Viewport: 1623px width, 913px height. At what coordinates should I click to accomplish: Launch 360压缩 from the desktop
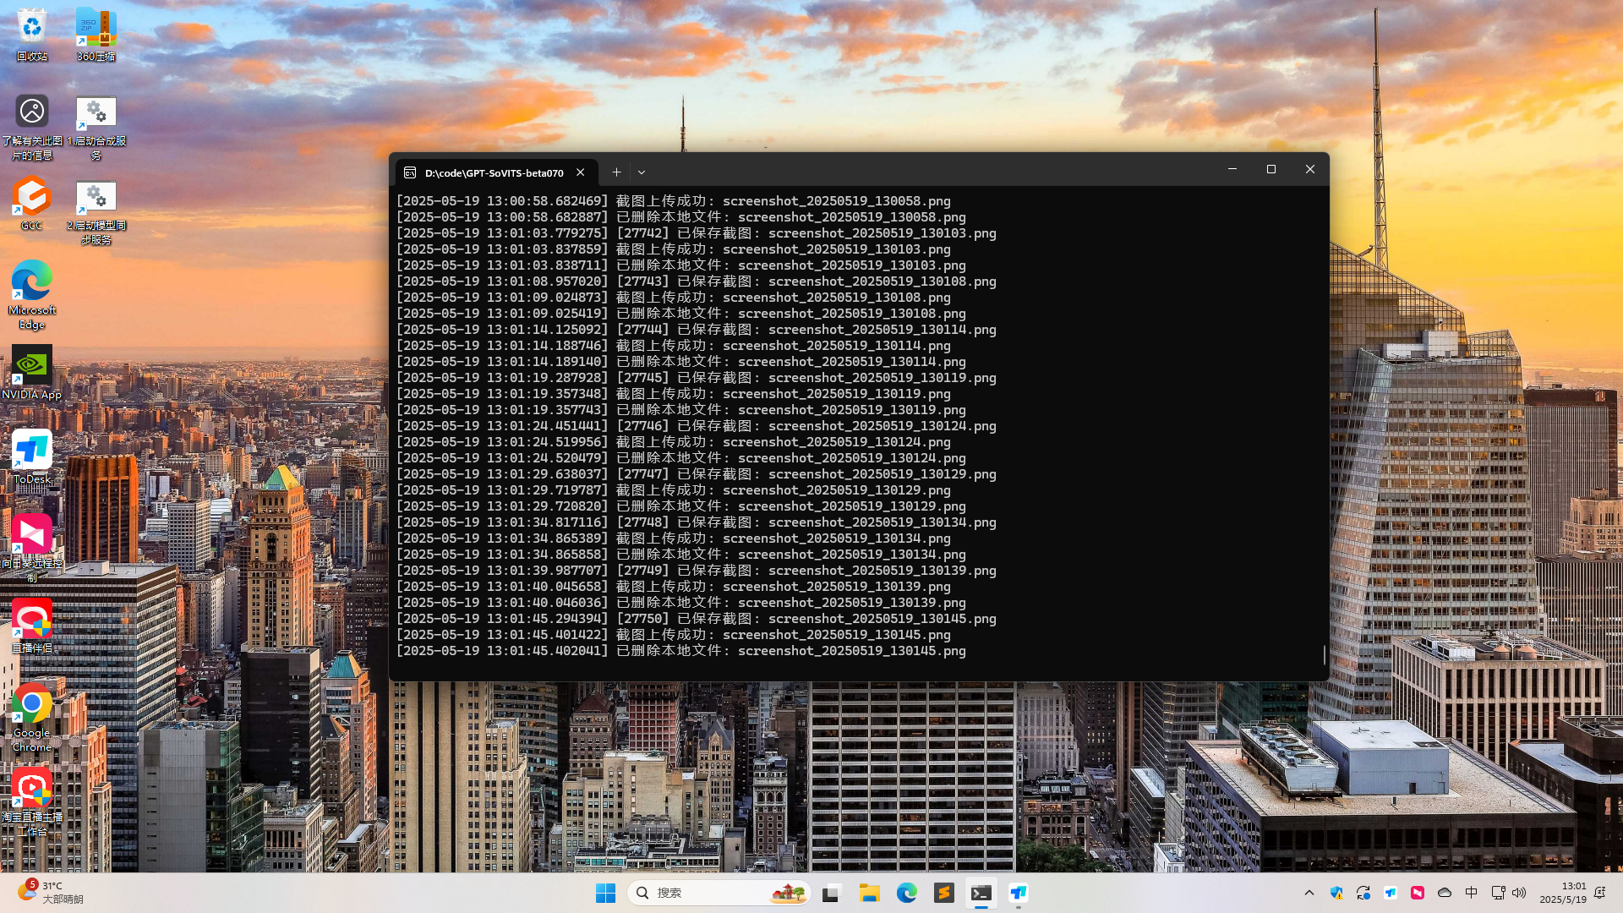point(96,25)
